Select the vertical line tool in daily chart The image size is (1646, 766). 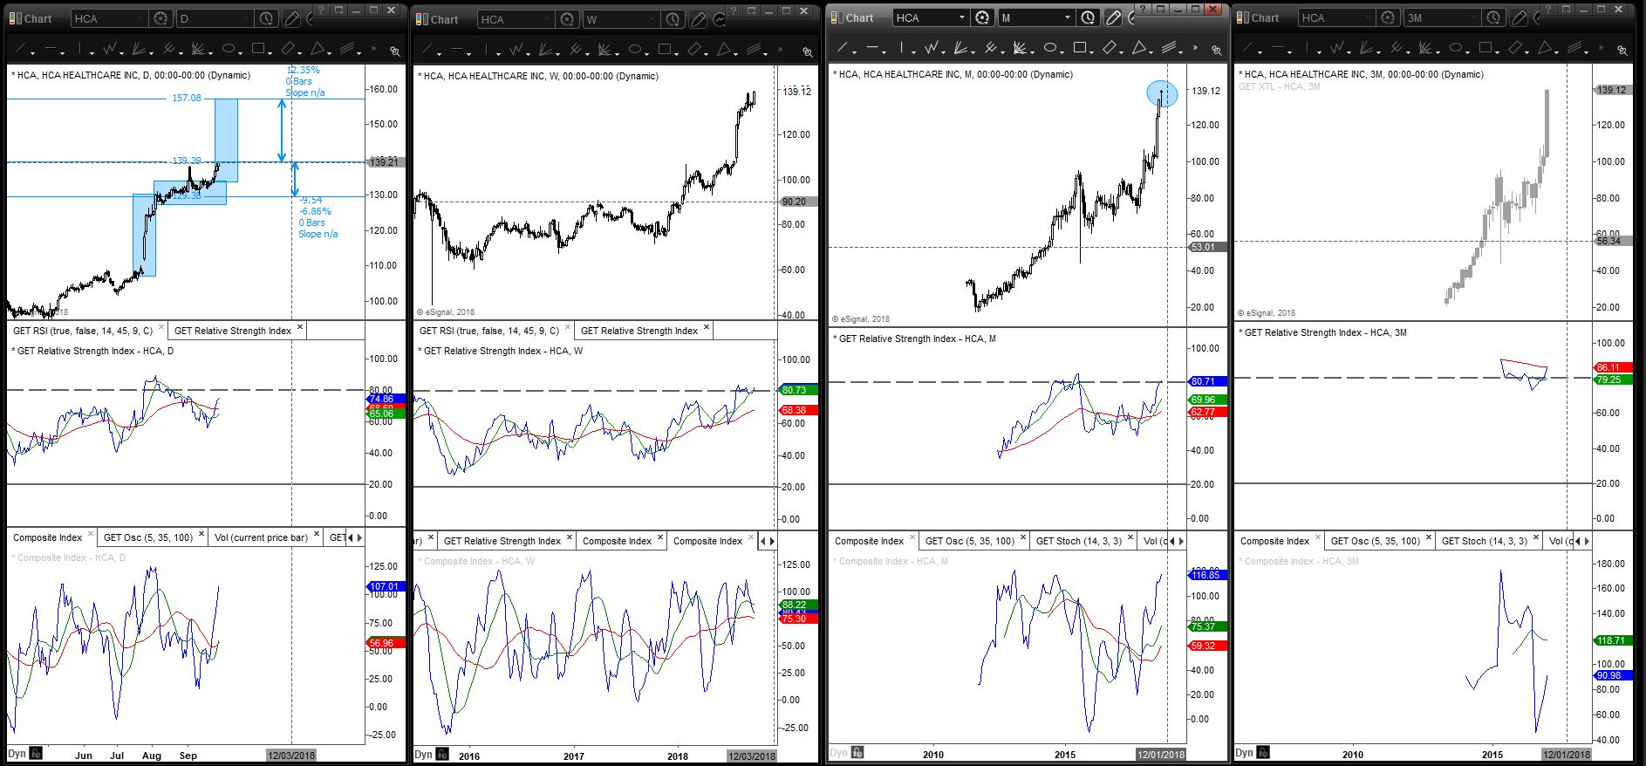point(80,49)
